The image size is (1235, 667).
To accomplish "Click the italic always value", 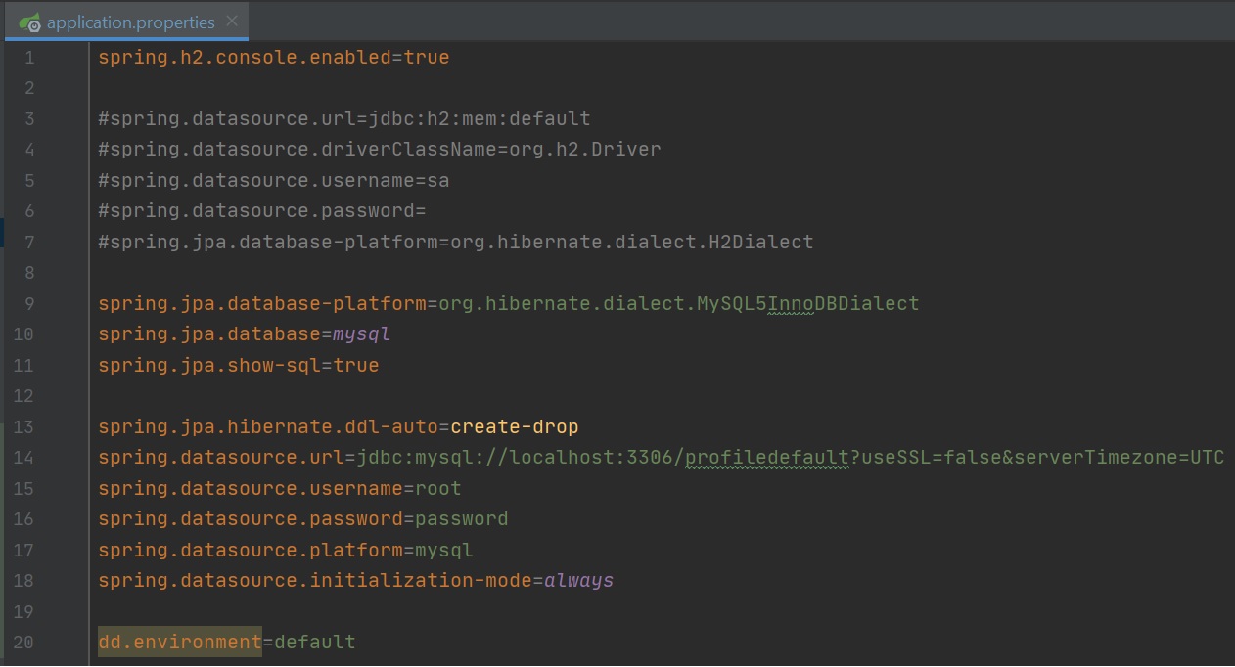I will [x=578, y=581].
